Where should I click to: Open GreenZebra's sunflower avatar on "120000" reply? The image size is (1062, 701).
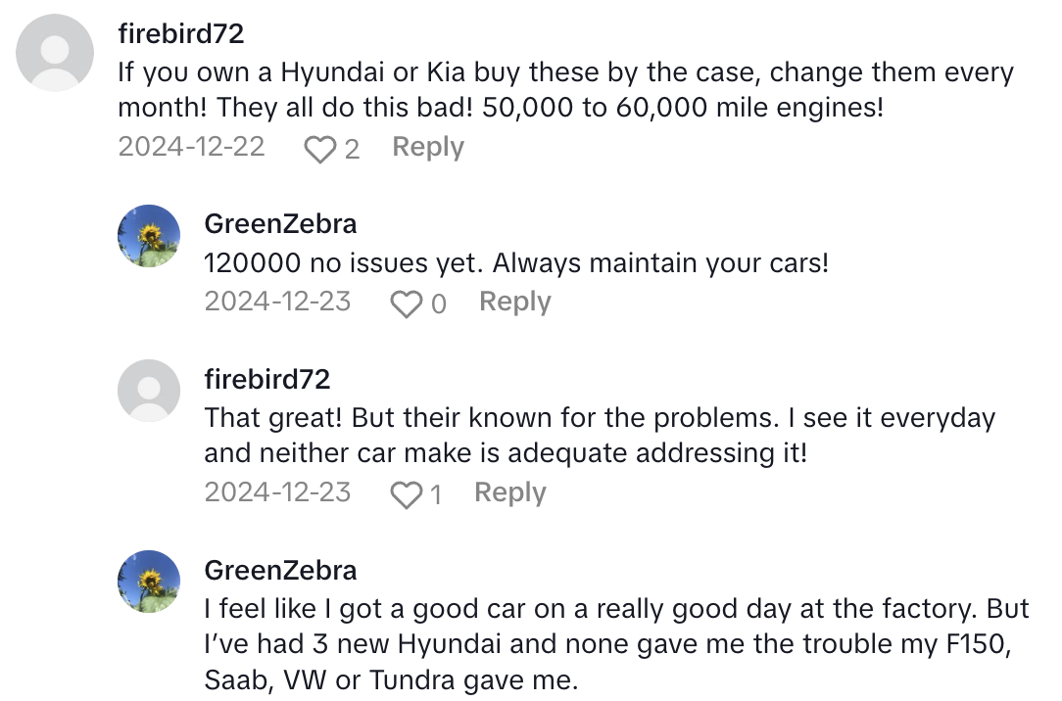(149, 236)
